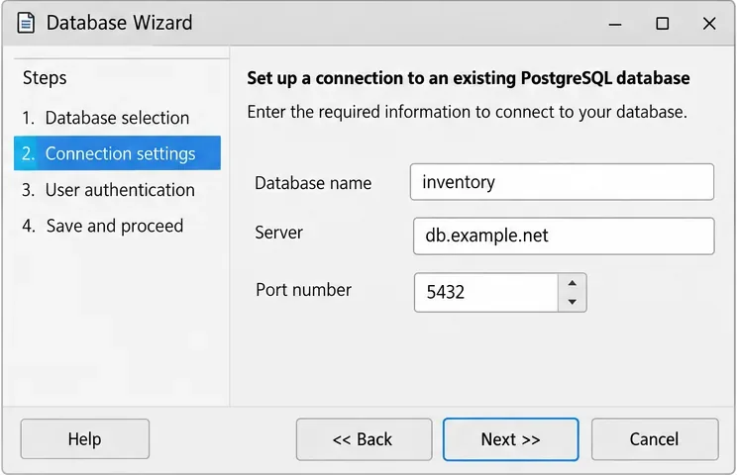
Task: Close the Database Wizard window
Action: 709,24
